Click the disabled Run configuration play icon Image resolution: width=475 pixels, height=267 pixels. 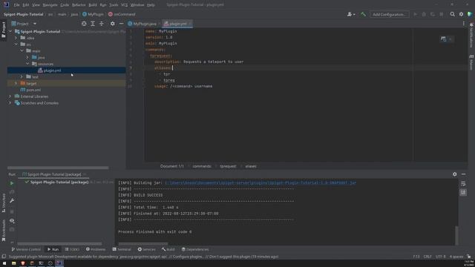click(x=416, y=14)
